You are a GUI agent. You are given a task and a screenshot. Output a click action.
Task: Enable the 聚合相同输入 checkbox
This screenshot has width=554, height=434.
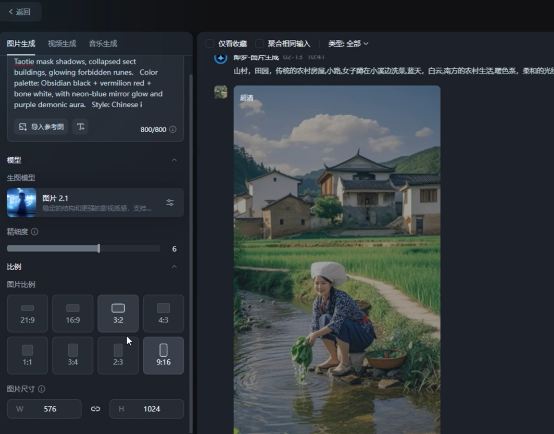tap(260, 44)
